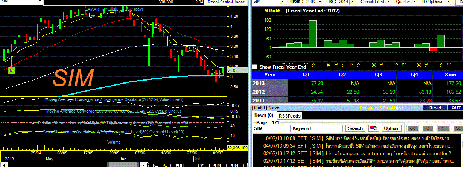Open the 04/07/13 09:34 EFT news item
The height and width of the screenshot is (171, 470).
pyautogui.click(x=358, y=146)
